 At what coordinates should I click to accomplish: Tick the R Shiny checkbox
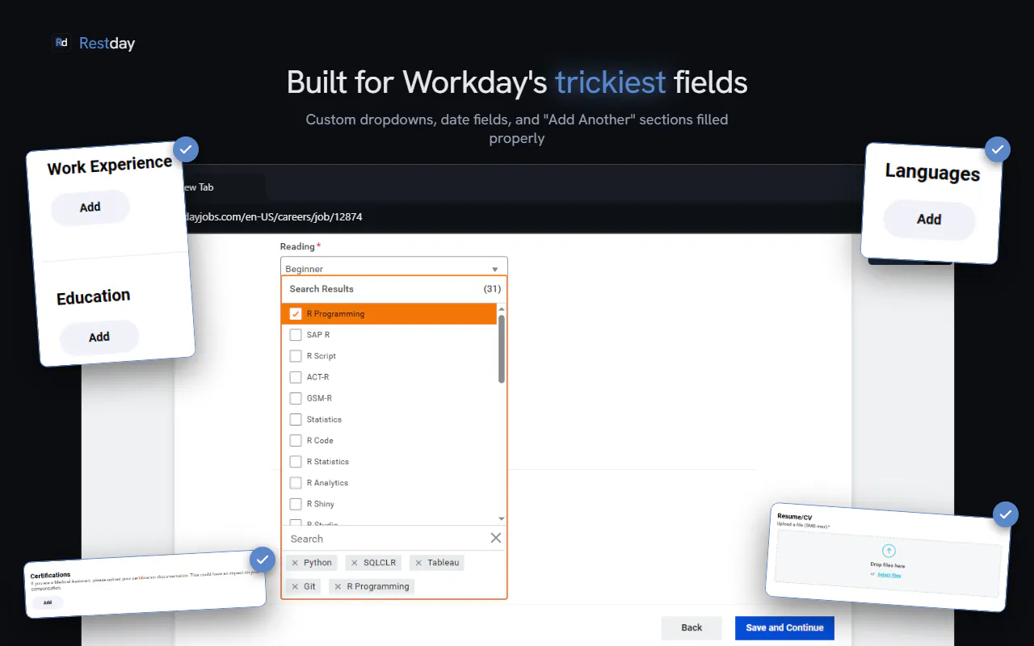tap(296, 504)
